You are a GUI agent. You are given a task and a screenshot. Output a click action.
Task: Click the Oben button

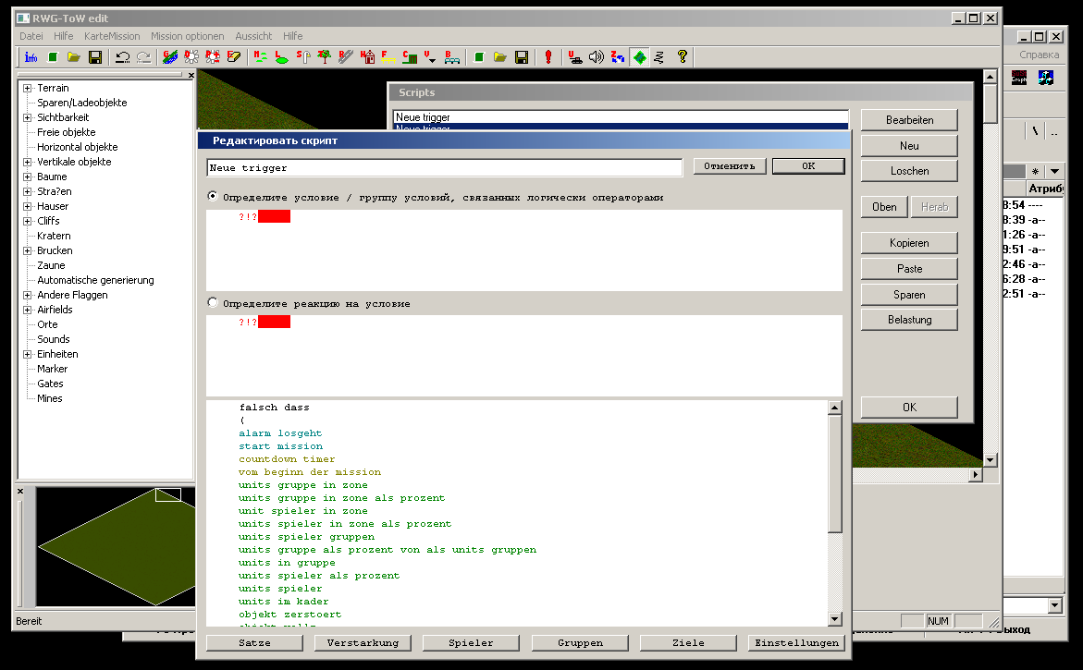coord(885,207)
